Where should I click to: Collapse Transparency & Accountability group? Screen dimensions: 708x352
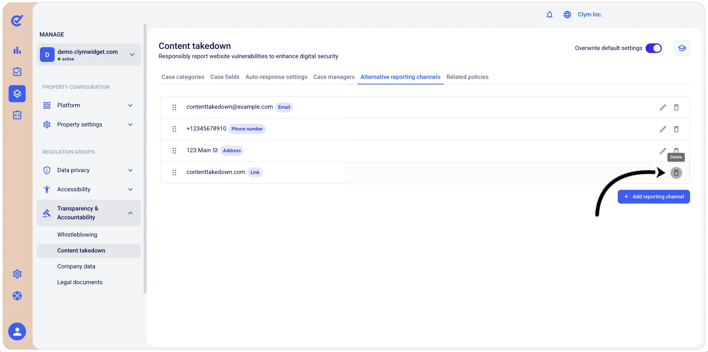pyautogui.click(x=88, y=213)
